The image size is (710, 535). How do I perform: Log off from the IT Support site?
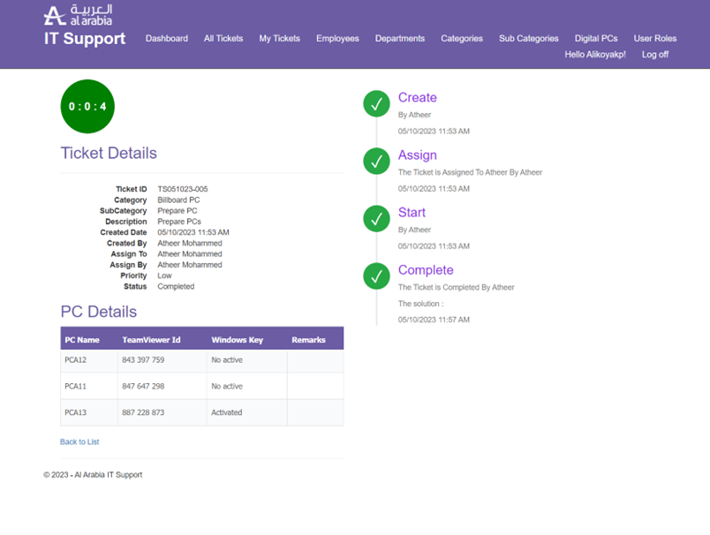654,55
